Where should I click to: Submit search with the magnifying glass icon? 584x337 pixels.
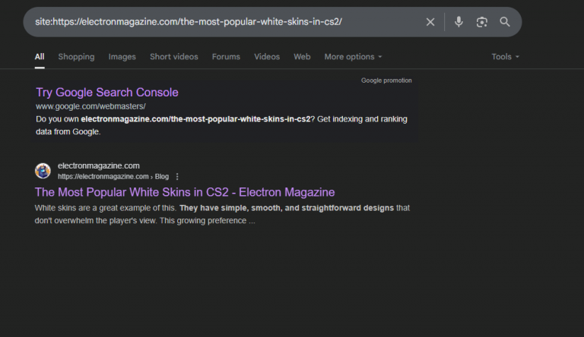(505, 22)
